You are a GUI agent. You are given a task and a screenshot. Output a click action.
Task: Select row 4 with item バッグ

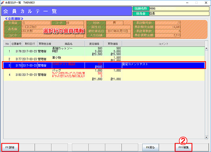pyautogui.click(x=93, y=75)
